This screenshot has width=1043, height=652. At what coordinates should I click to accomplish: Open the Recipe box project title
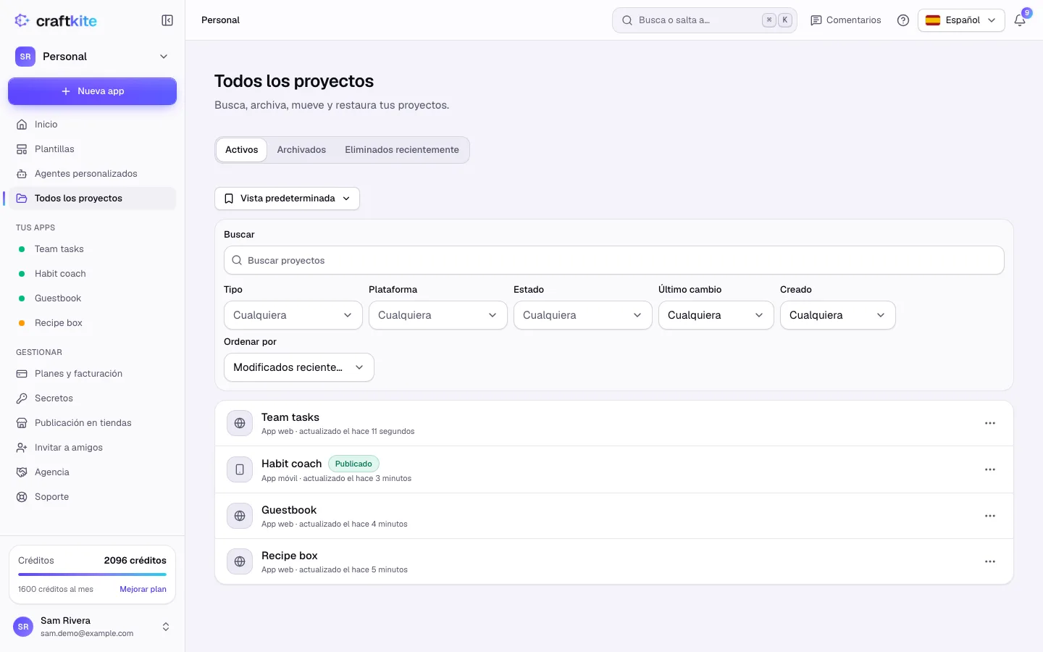pos(289,556)
